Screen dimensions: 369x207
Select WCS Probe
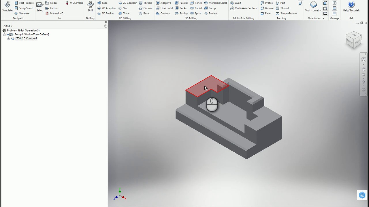point(74,3)
